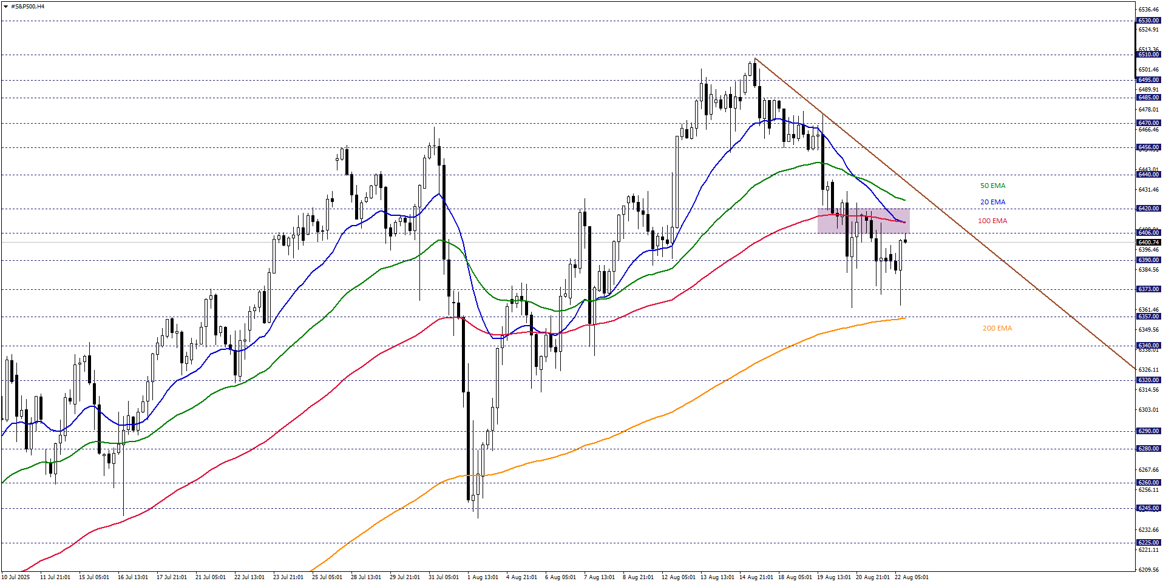
Task: Click the 13 Aug 13:01 time label
Action: point(717,577)
